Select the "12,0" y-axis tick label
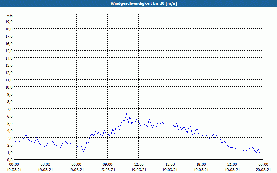 pos(10,73)
